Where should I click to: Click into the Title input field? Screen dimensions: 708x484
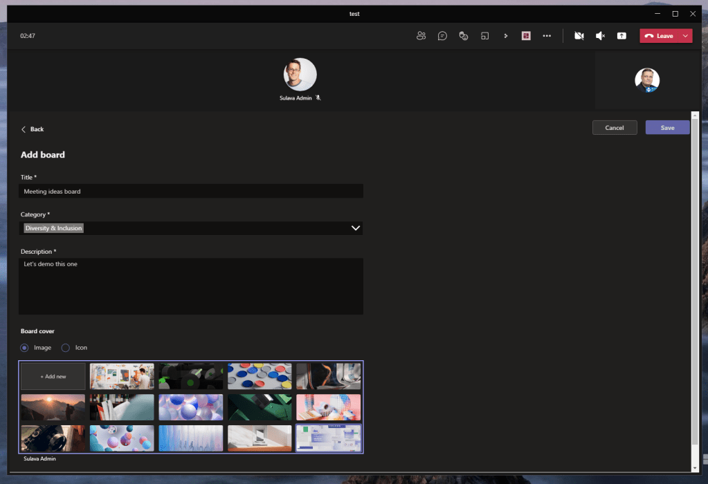[191, 192]
